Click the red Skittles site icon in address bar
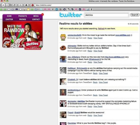140x125 pixels. point(32,5)
